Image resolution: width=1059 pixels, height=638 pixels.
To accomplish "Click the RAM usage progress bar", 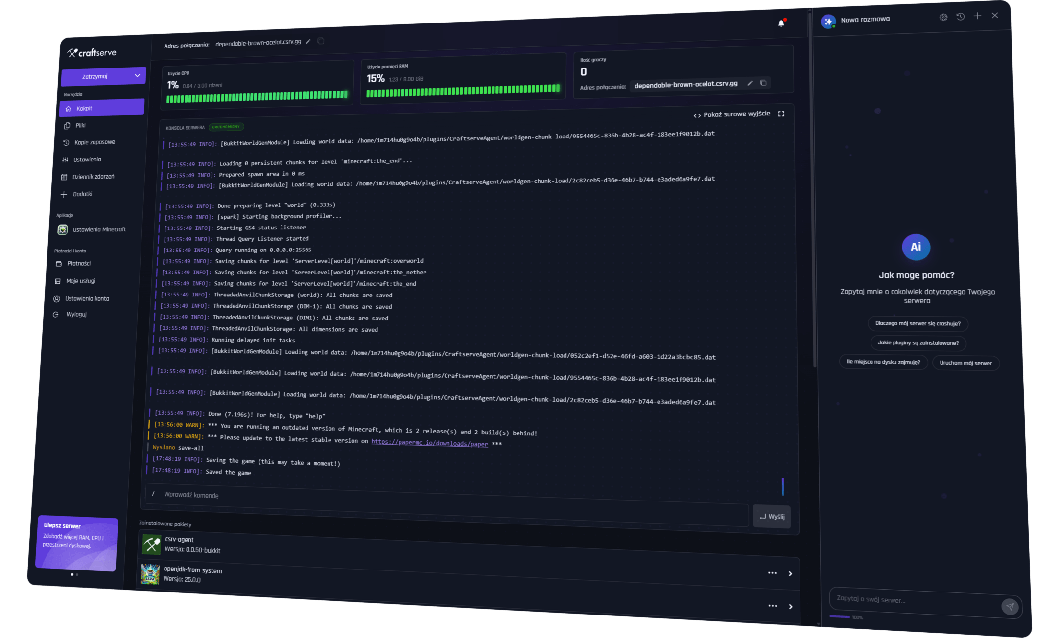I will [x=463, y=91].
